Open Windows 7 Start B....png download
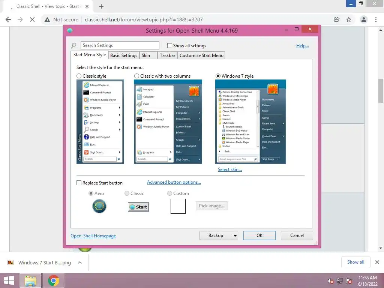 45,262
